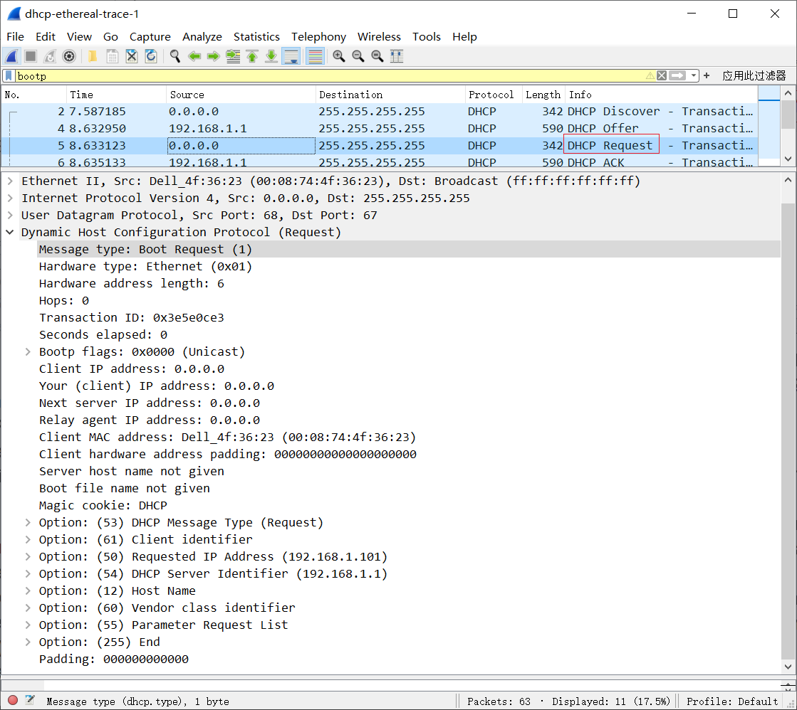
Task: Sort by Length column header
Action: pyautogui.click(x=543, y=95)
